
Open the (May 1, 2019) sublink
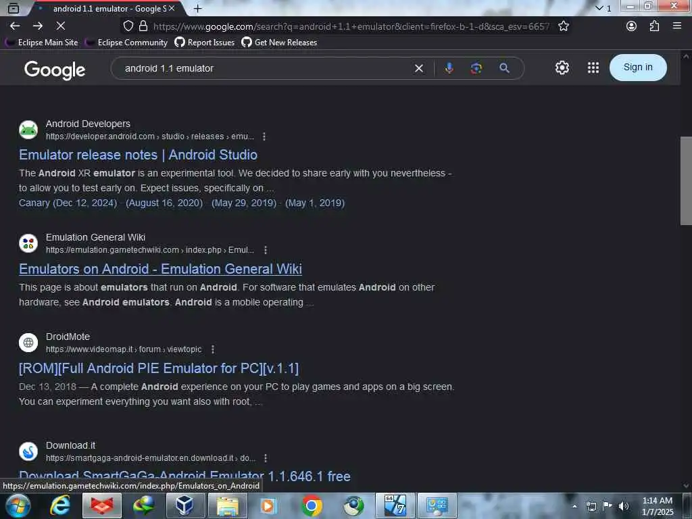tap(315, 203)
